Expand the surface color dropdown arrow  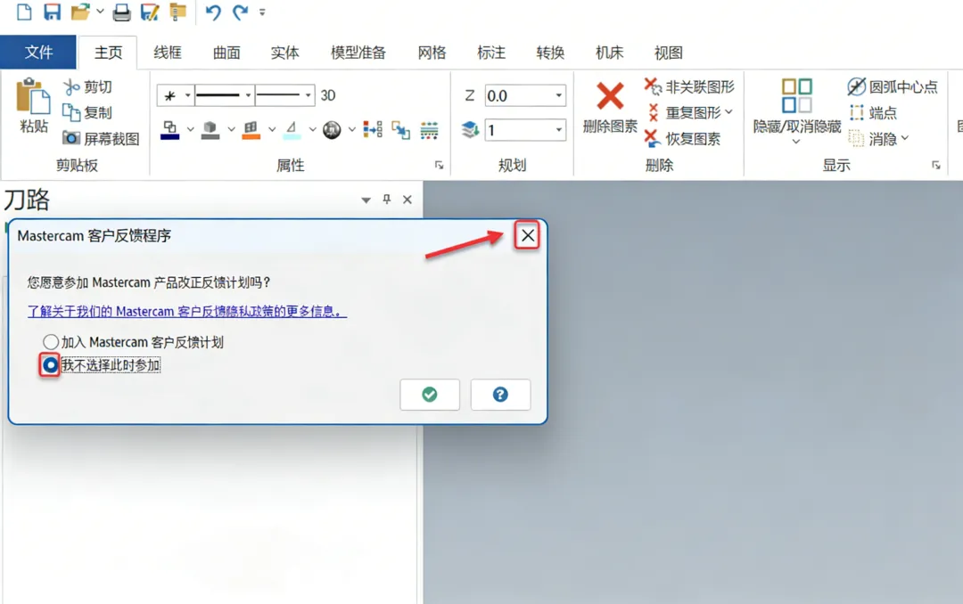coord(272,129)
